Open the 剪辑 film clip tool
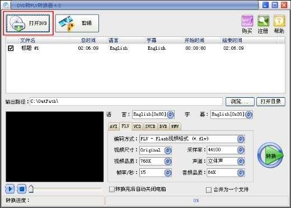This screenshot has height=208, width=291. point(77,23)
